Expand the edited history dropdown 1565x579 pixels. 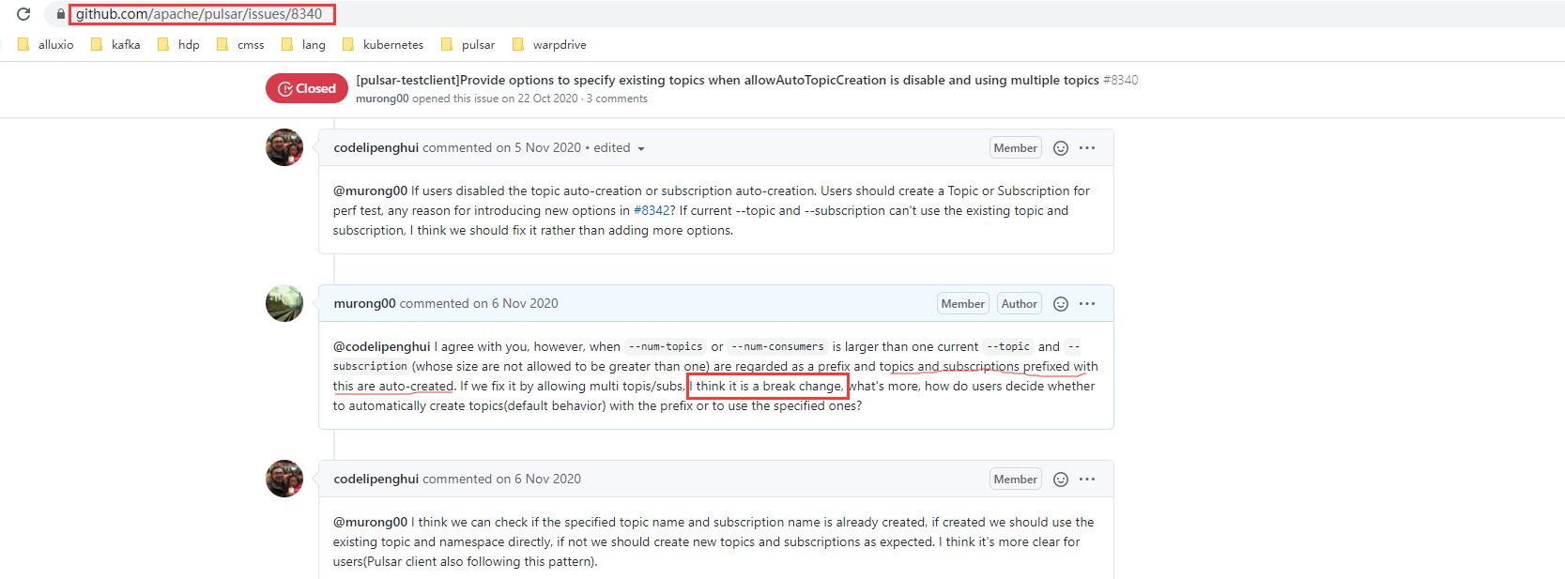[x=620, y=147]
